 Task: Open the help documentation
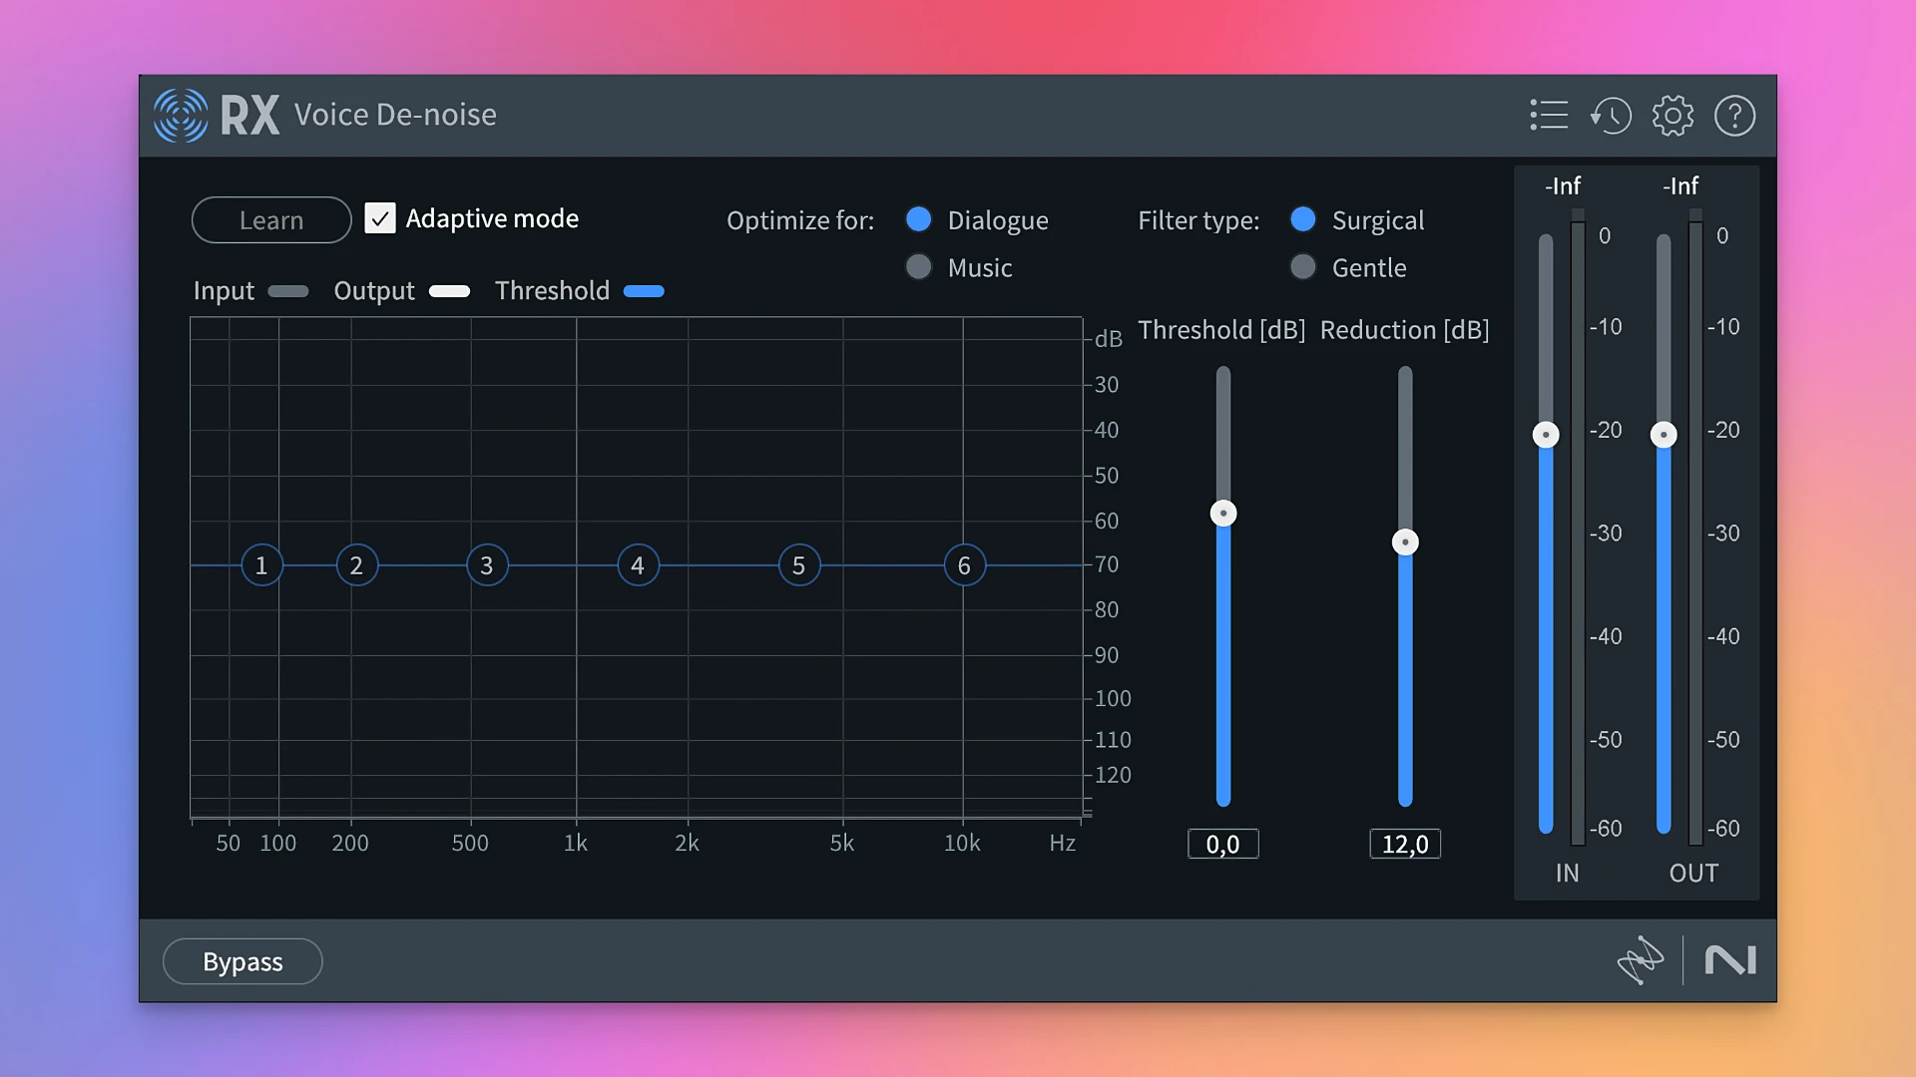(x=1735, y=115)
